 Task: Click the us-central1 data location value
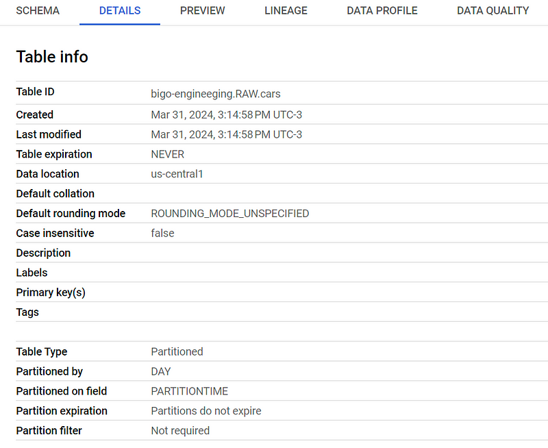(x=177, y=174)
